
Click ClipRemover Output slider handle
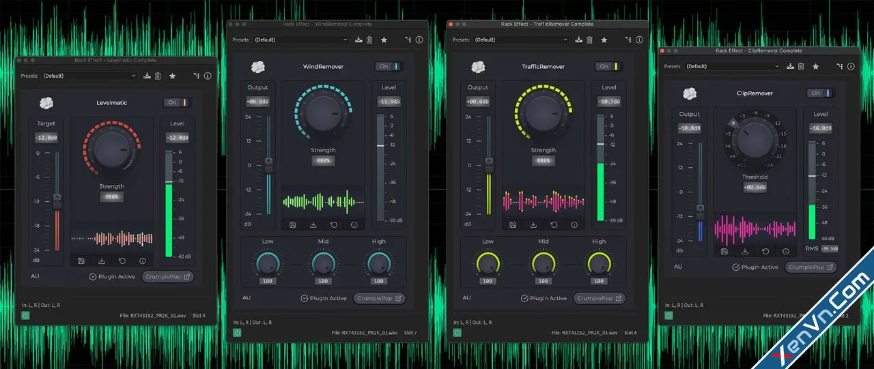coord(700,211)
